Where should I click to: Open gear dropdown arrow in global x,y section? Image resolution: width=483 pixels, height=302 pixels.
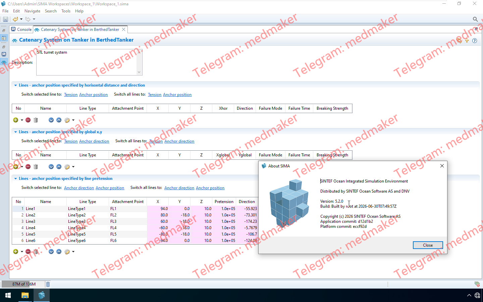(x=73, y=167)
